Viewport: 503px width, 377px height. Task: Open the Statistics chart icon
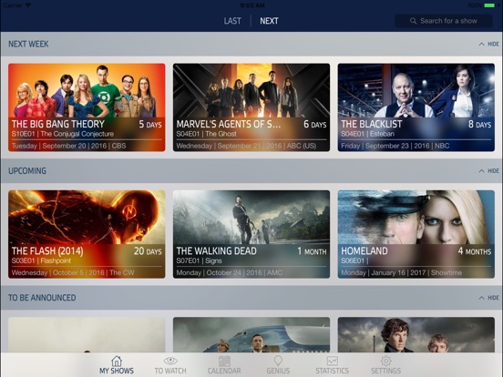pos(332,361)
